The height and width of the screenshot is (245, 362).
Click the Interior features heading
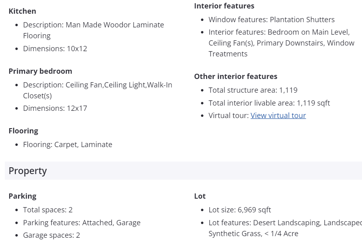[x=224, y=6]
